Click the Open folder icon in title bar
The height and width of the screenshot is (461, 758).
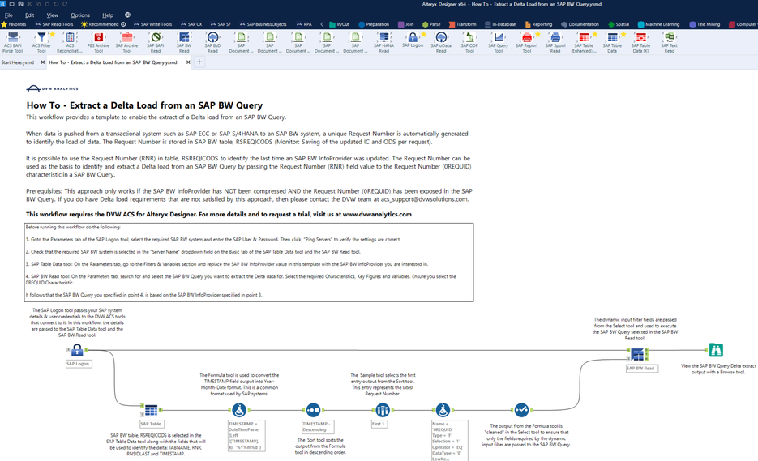click(11, 4)
